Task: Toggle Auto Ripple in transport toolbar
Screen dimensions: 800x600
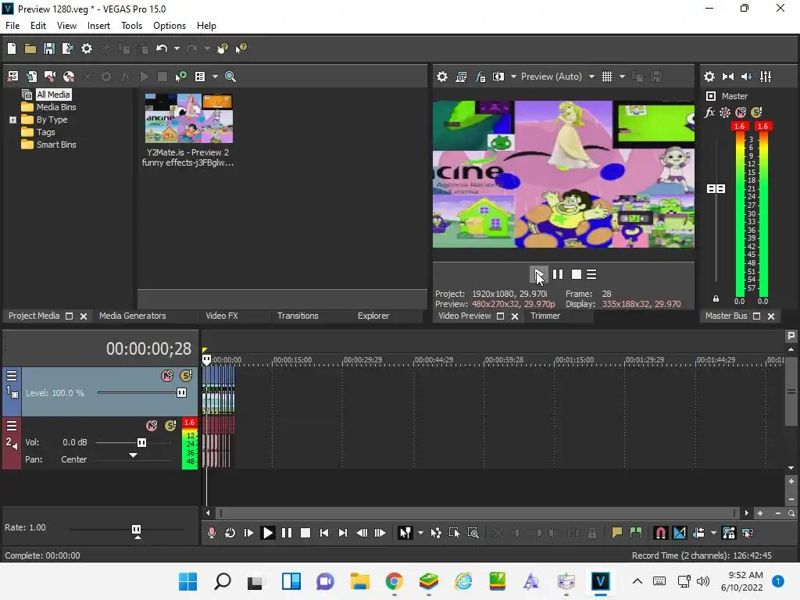Action: point(699,533)
